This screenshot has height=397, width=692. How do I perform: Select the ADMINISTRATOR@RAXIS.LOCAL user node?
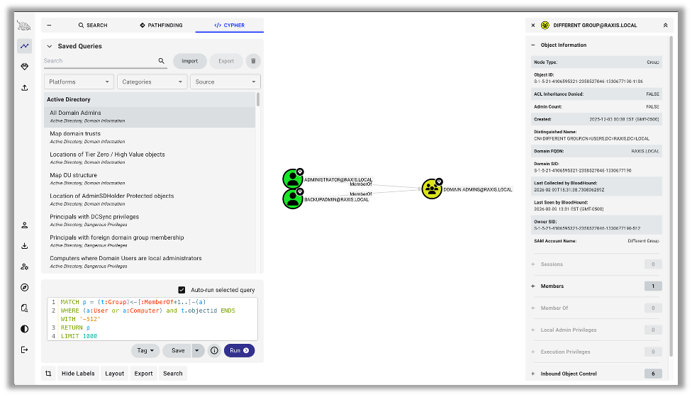coord(292,179)
